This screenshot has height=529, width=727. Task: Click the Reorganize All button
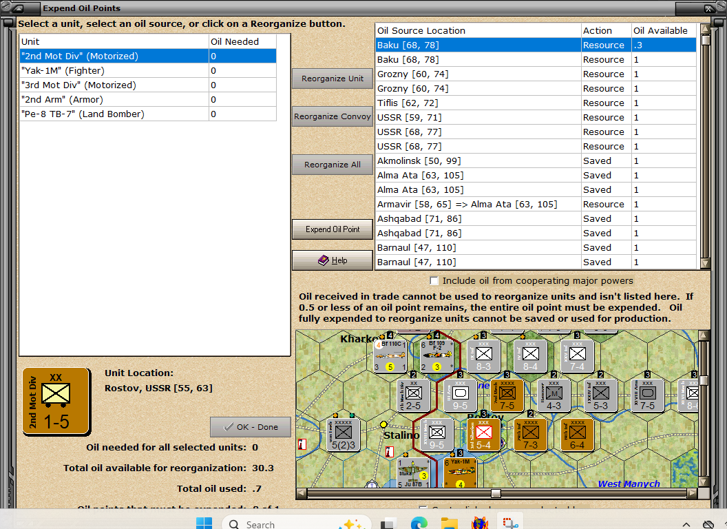(x=333, y=165)
